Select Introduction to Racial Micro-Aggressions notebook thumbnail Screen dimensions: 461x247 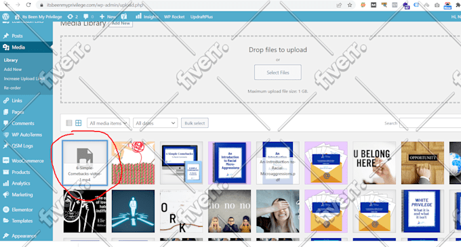230,163
